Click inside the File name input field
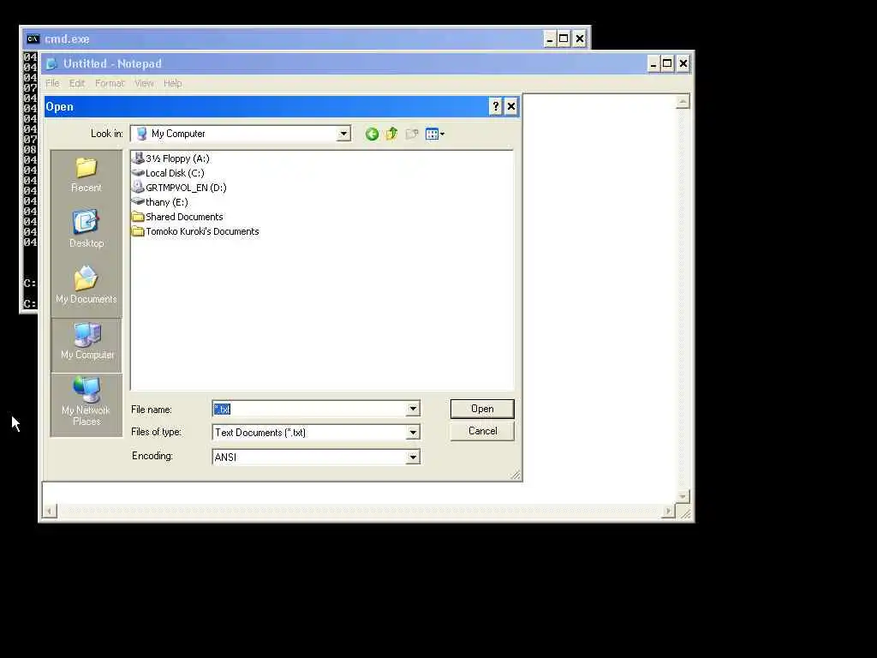 pyautogui.click(x=309, y=409)
